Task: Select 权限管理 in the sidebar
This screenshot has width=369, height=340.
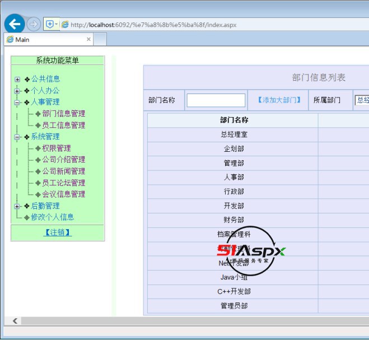Action: [57, 148]
